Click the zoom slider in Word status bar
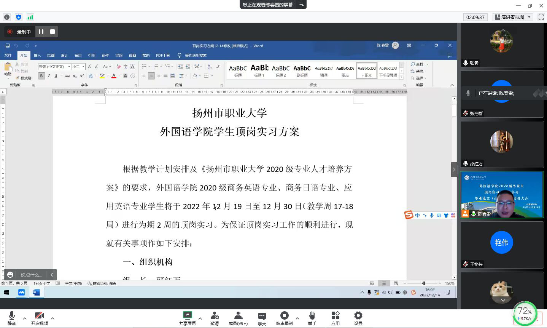 click(423, 283)
